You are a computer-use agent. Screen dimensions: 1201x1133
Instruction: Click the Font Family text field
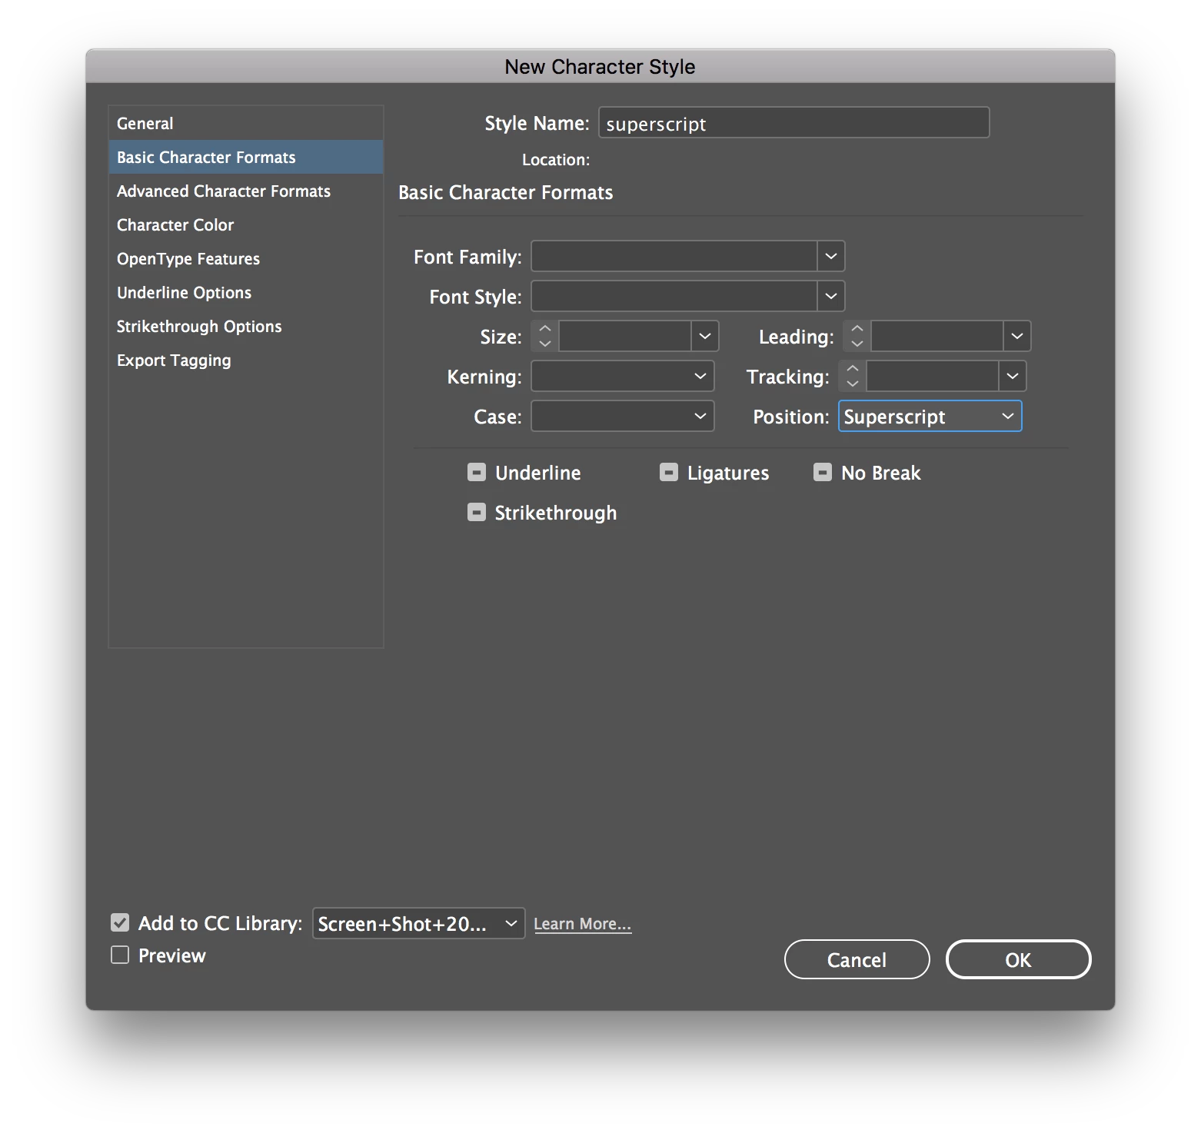674,256
